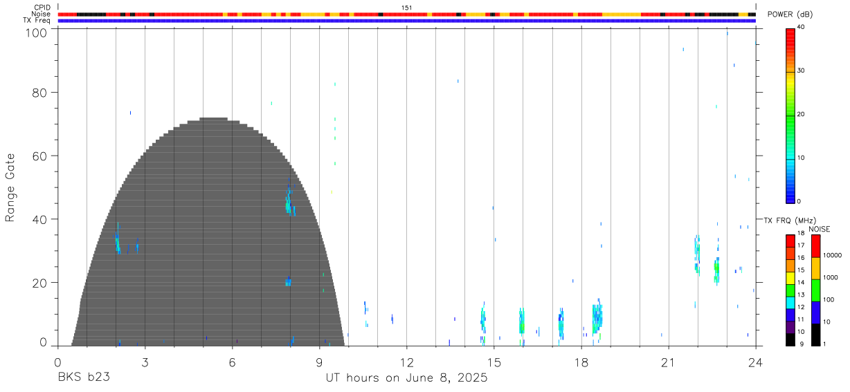This screenshot has height=392, width=850.
Task: Click the x-axis tick label 18
Action: tap(581, 362)
